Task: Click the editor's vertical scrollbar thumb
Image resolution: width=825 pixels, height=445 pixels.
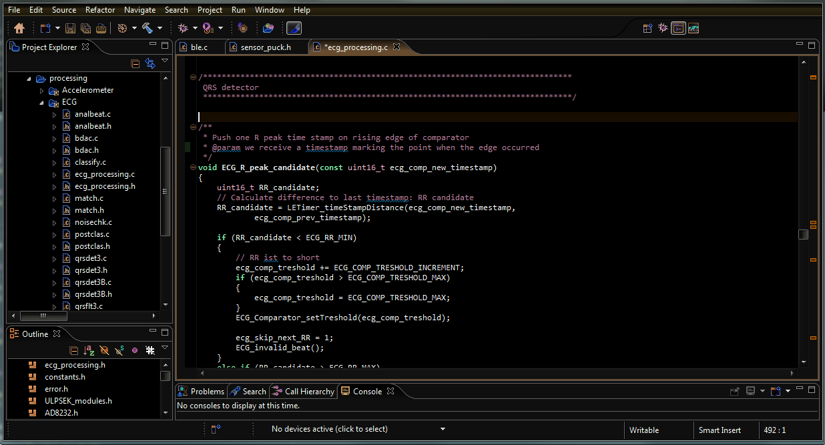Action: point(803,234)
